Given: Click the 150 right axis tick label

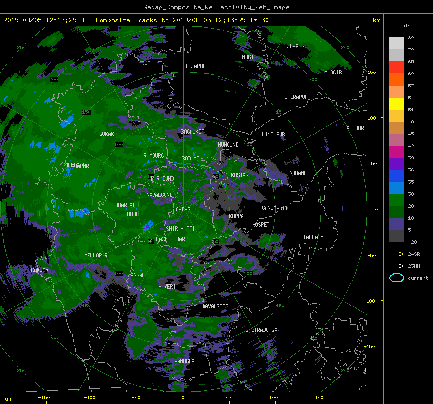Looking at the screenshot, I should point(372,72).
